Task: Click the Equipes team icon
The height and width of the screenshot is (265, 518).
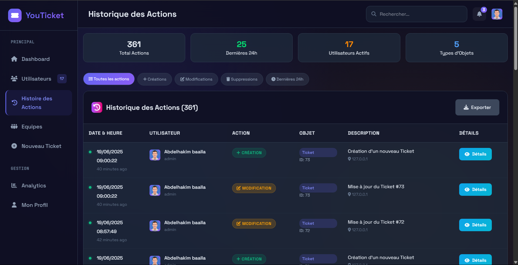Action: (x=14, y=127)
